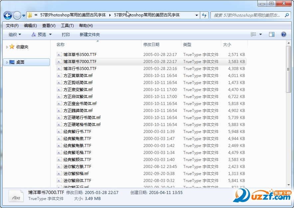
Task: Open recent pages dropdown beside navigation arrows
Action: pyautogui.click(x=24, y=16)
